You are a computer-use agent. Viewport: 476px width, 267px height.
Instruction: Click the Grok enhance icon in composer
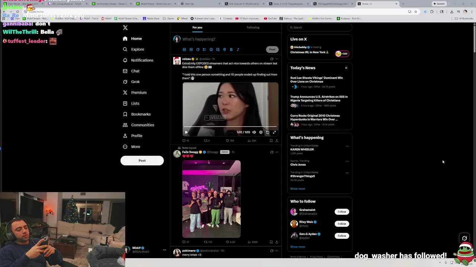click(198, 50)
